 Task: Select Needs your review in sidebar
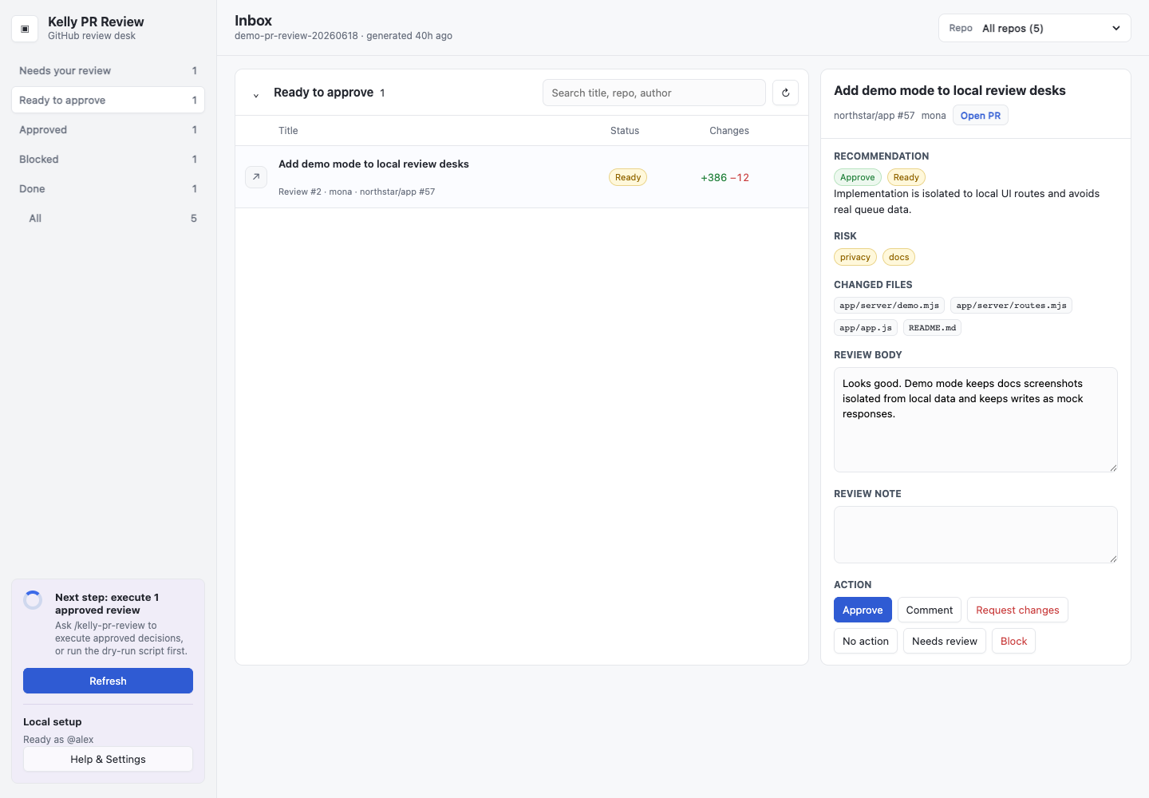pos(108,71)
